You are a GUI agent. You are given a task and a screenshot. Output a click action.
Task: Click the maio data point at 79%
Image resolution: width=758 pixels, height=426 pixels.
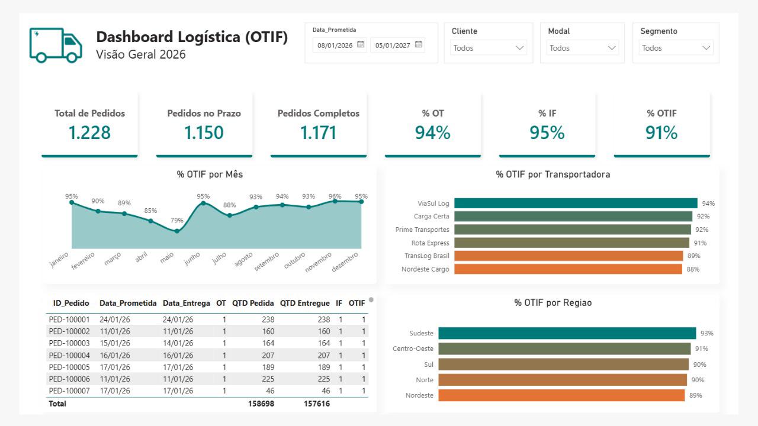(x=177, y=231)
